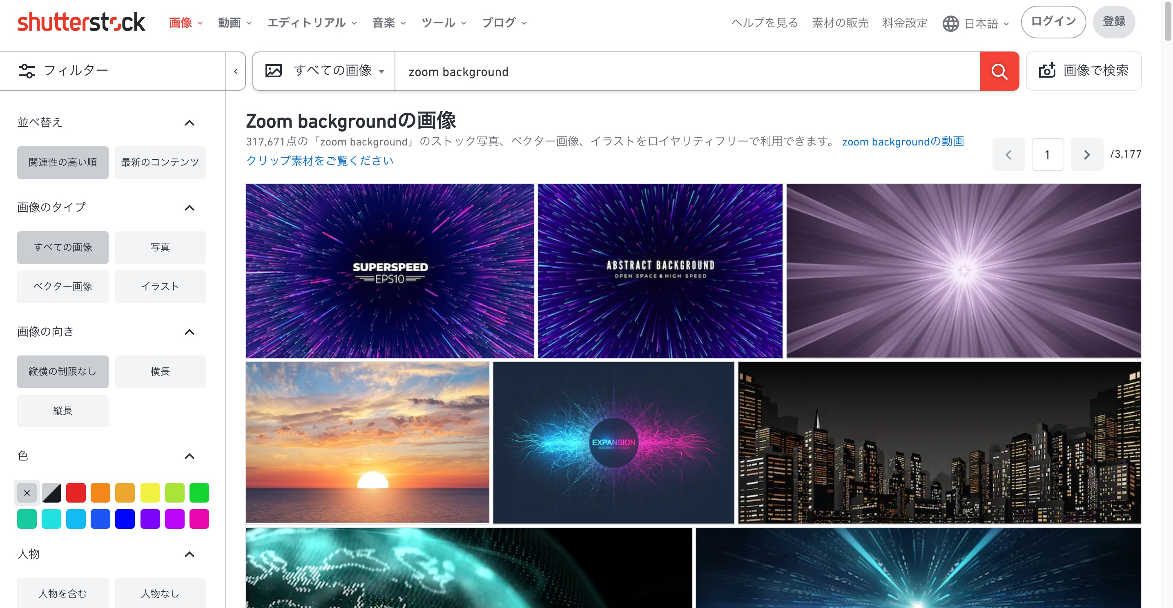Viewport: 1173px width, 608px height.
Task: Open the zoom backgroundの動画 link
Action: [x=903, y=142]
